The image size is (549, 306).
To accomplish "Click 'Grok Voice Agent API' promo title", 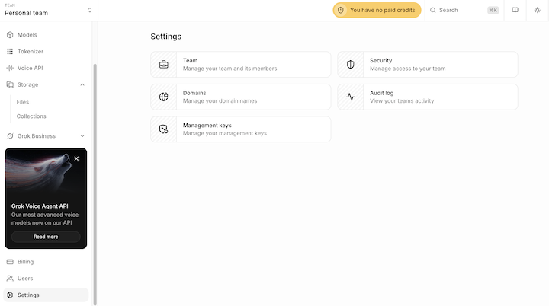I will (40, 206).
